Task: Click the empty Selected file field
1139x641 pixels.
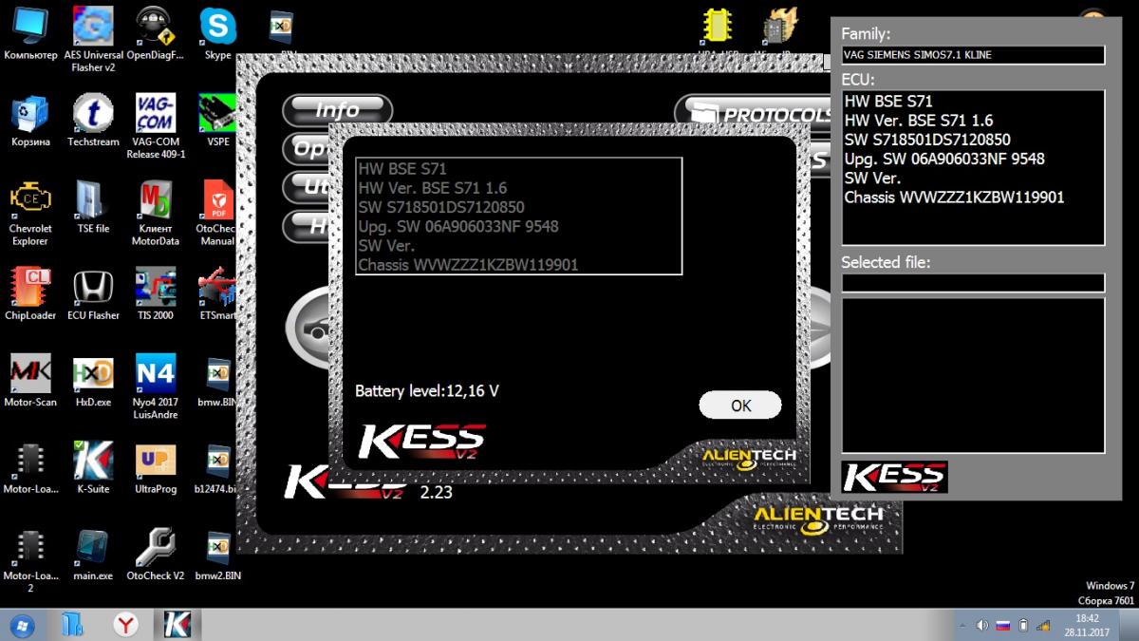Action: pos(973,283)
